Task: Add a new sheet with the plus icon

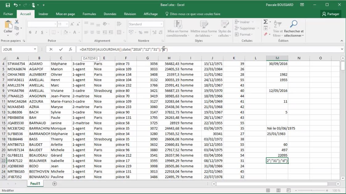Action: [55, 184]
